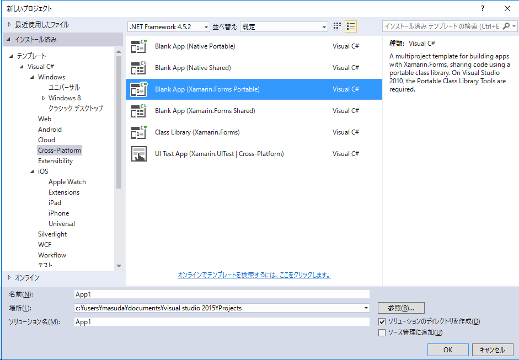
Task: Click the project name input field
Action: tap(222, 294)
